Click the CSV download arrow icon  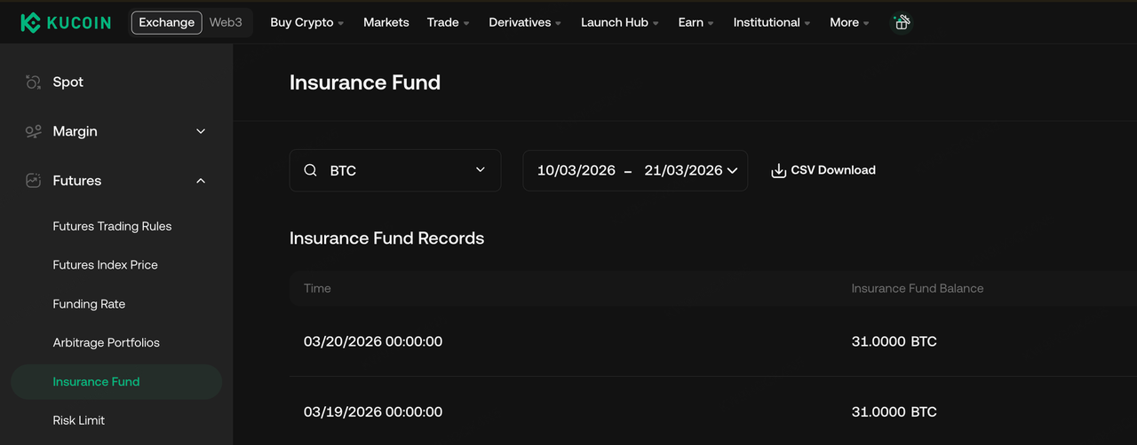[x=778, y=170]
